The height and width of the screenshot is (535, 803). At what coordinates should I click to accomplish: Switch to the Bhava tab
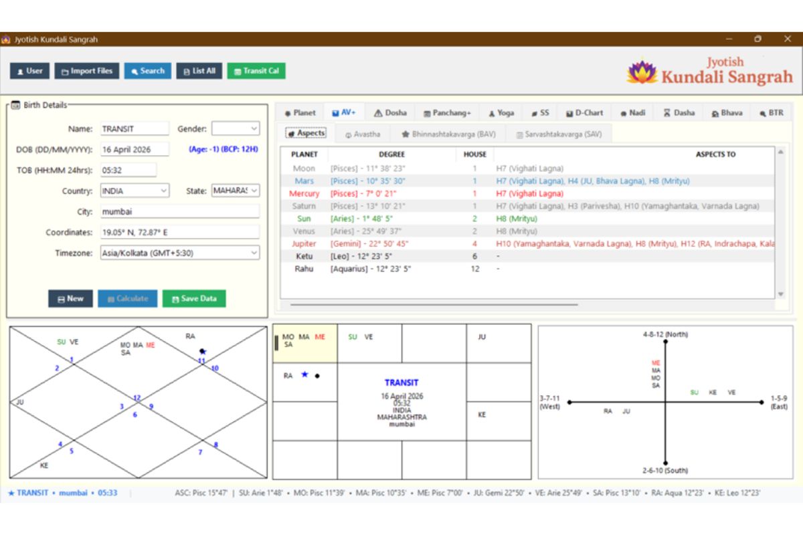point(727,113)
